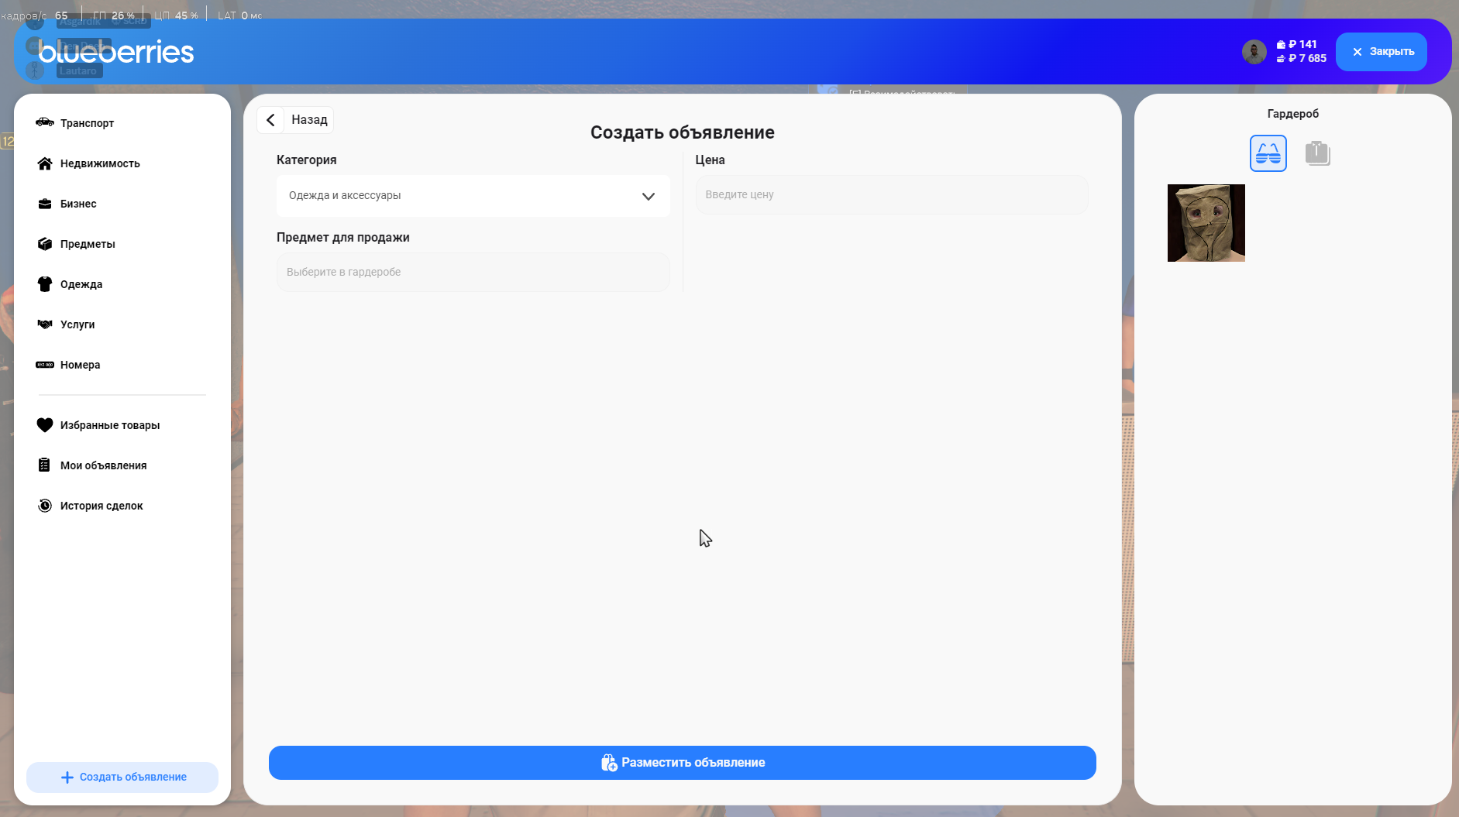Click the t-shirt icon for Одежда
This screenshot has height=817, width=1459.
[x=45, y=284]
